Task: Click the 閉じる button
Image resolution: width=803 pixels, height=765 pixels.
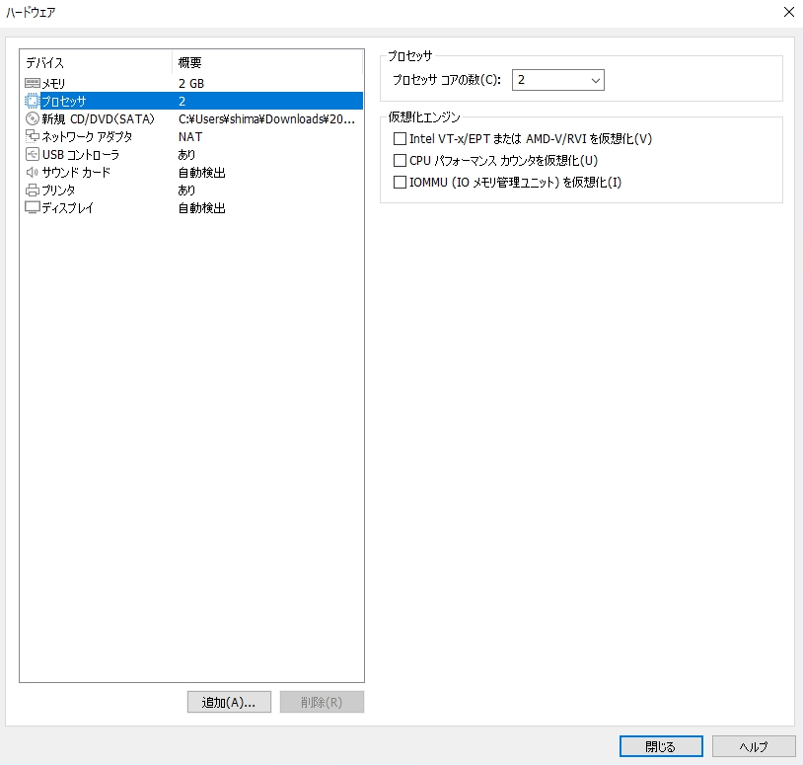Action: 661,746
